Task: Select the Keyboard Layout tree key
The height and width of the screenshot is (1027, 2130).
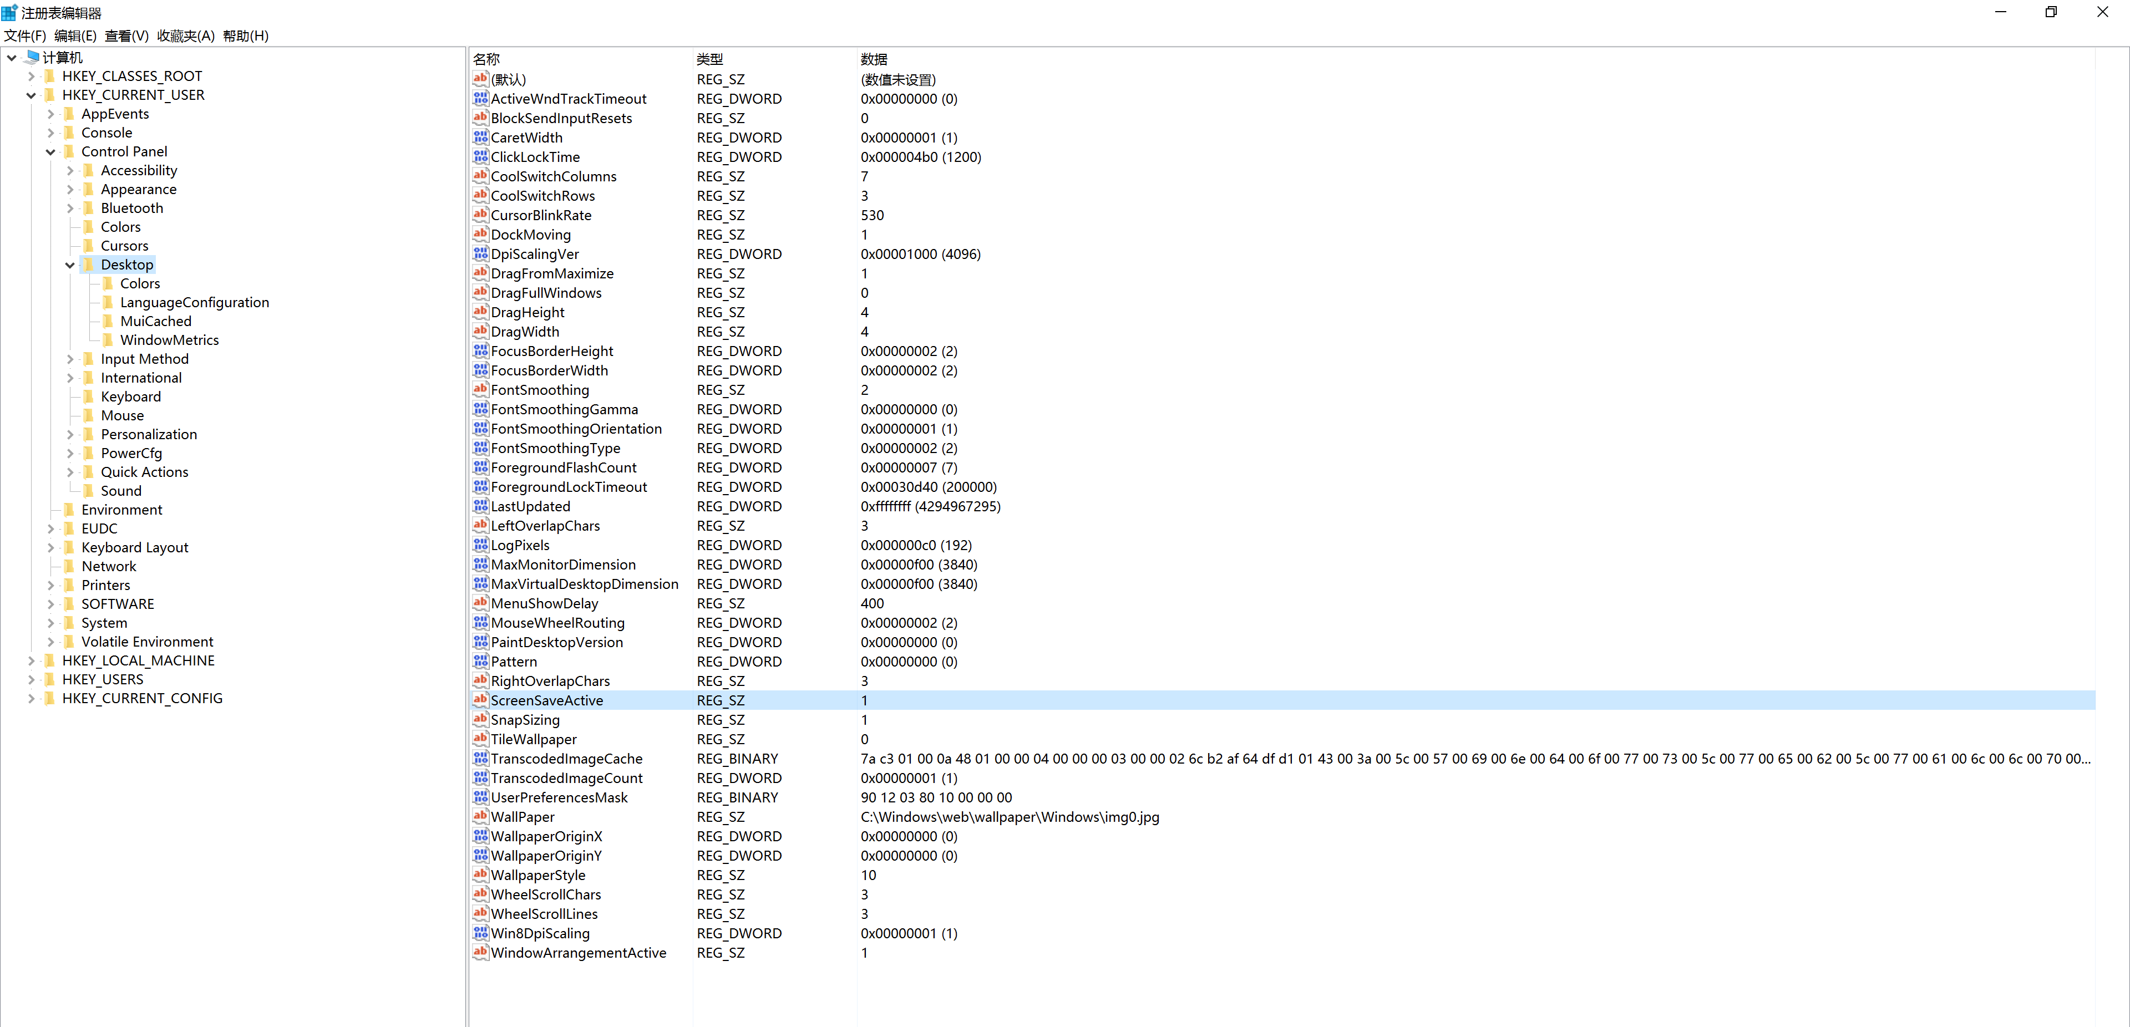Action: point(135,547)
